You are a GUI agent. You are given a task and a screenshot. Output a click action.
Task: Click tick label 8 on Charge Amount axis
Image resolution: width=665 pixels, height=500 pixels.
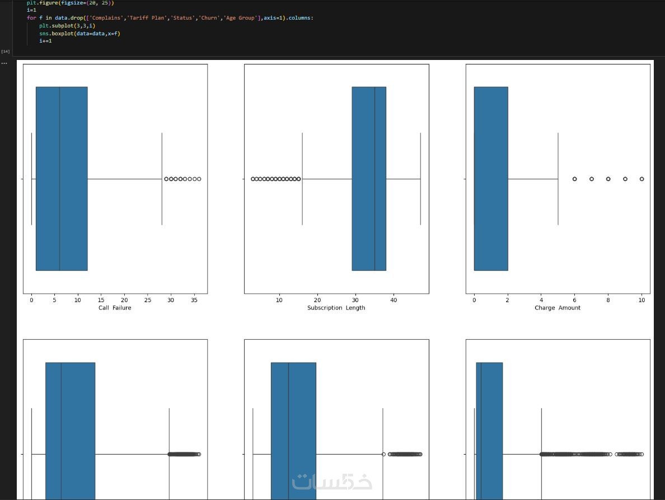click(x=608, y=300)
